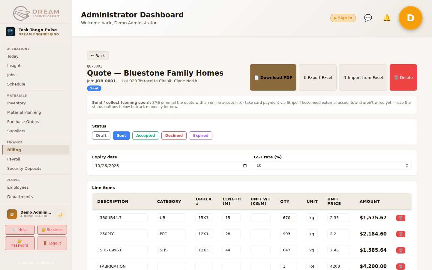Delete the 360UB44.7 line item

tap(401, 218)
